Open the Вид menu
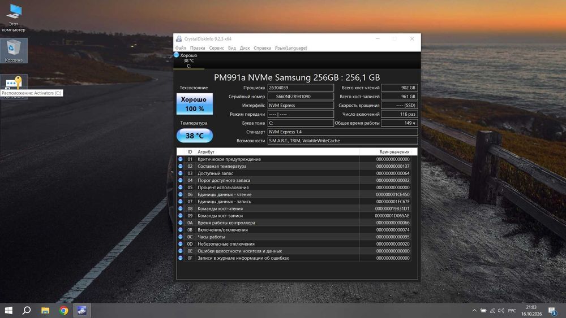The height and width of the screenshot is (318, 566). [231, 48]
